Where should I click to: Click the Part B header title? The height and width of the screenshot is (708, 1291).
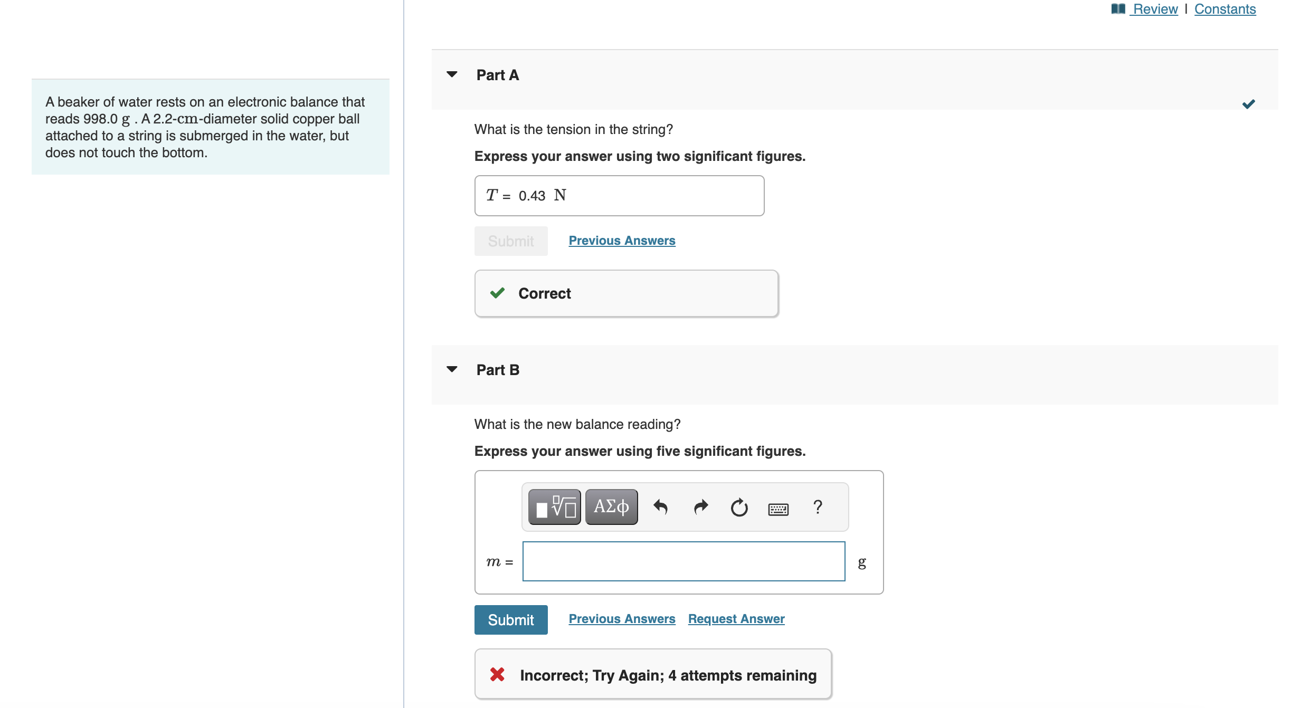(498, 370)
